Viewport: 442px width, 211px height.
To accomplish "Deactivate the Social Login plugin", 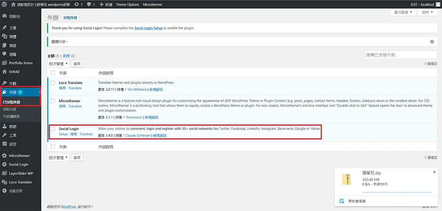I will point(73,134).
